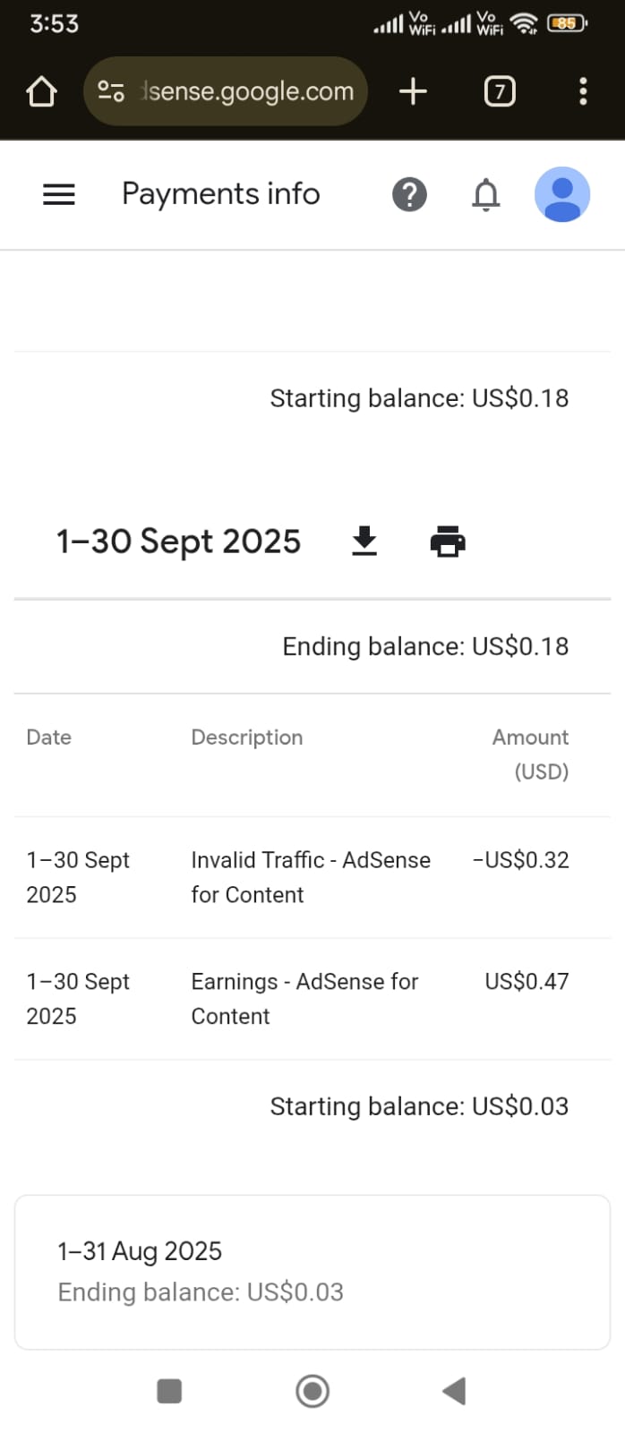View site info in address bar

tap(111, 91)
